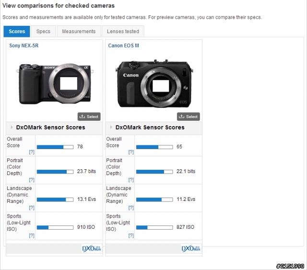The height and width of the screenshot is (270, 307).
Task: Collapse Canon DxOMark Sensor Scores arrow
Action: (x=111, y=127)
